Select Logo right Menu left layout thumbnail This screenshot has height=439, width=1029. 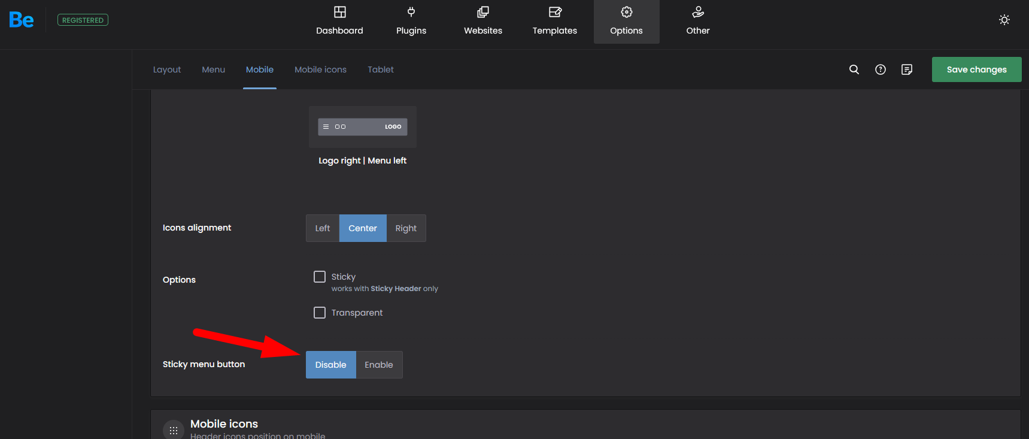(363, 127)
